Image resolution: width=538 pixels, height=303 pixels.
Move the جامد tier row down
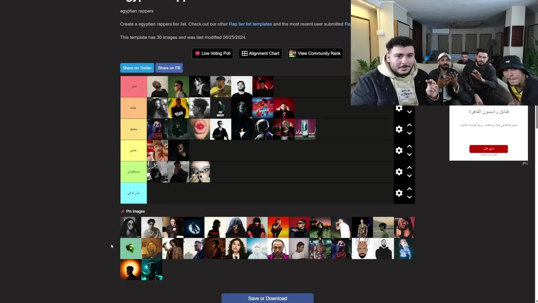409,112
